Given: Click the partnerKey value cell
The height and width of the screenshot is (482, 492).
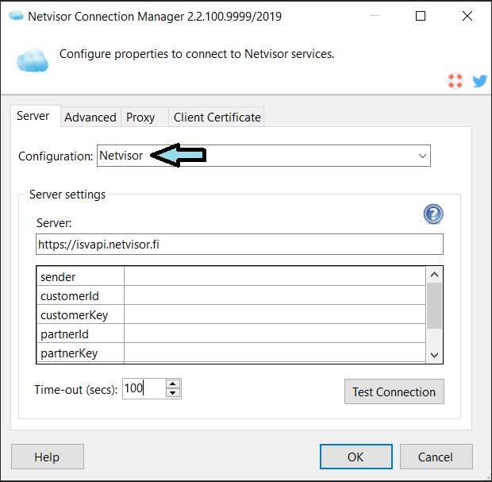Looking at the screenshot, I should (x=275, y=353).
